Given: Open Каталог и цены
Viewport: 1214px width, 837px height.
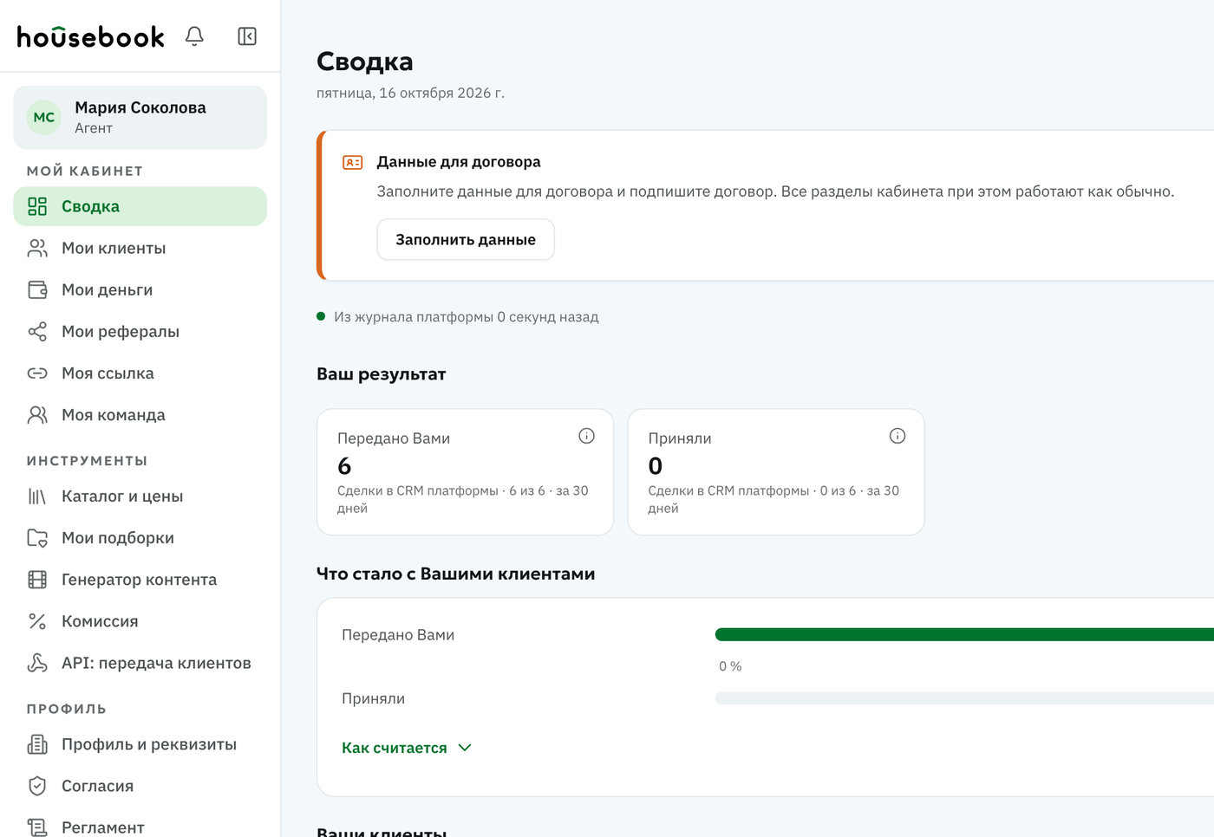Looking at the screenshot, I should click(140, 496).
